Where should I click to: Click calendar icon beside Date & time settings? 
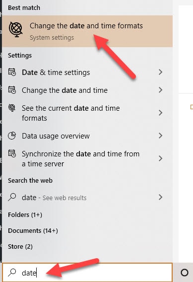[x=12, y=72]
